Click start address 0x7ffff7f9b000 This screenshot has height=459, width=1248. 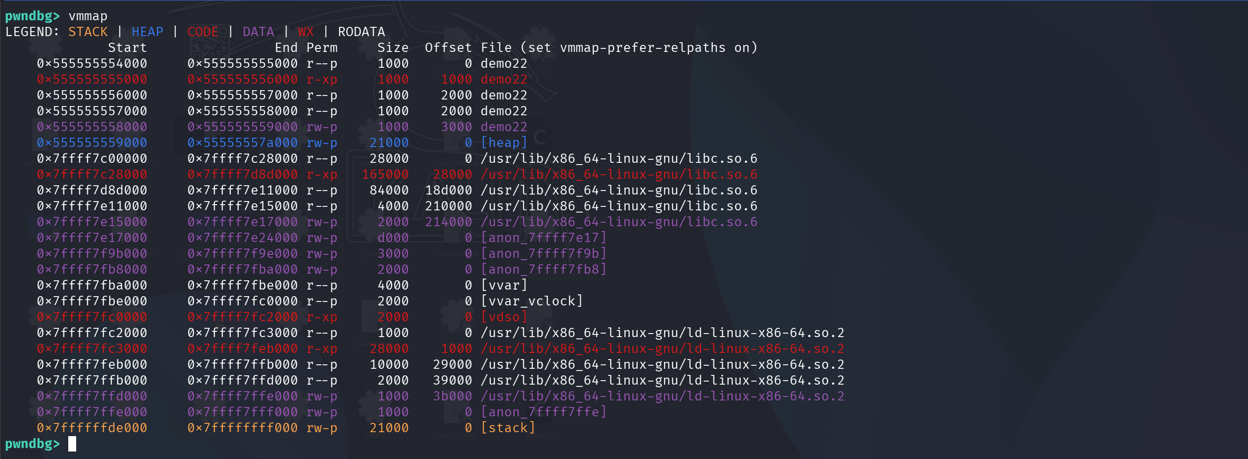pyautogui.click(x=92, y=254)
